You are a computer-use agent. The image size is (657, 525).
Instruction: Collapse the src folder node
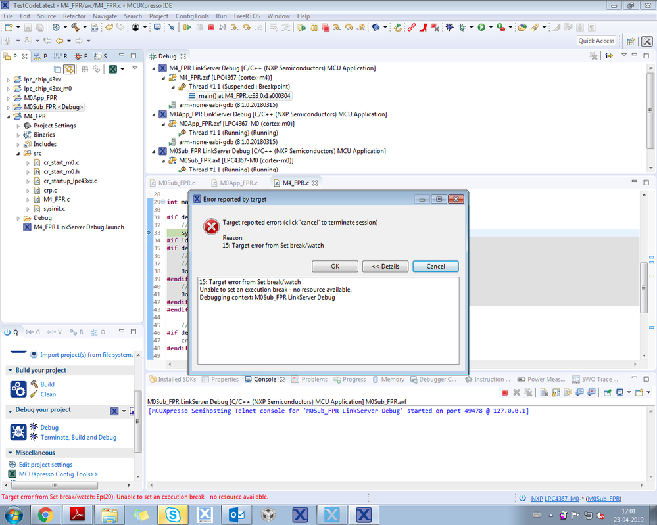pos(18,154)
